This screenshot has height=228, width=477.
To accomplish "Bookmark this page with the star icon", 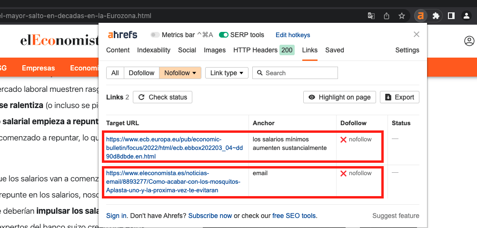I will 402,16.
